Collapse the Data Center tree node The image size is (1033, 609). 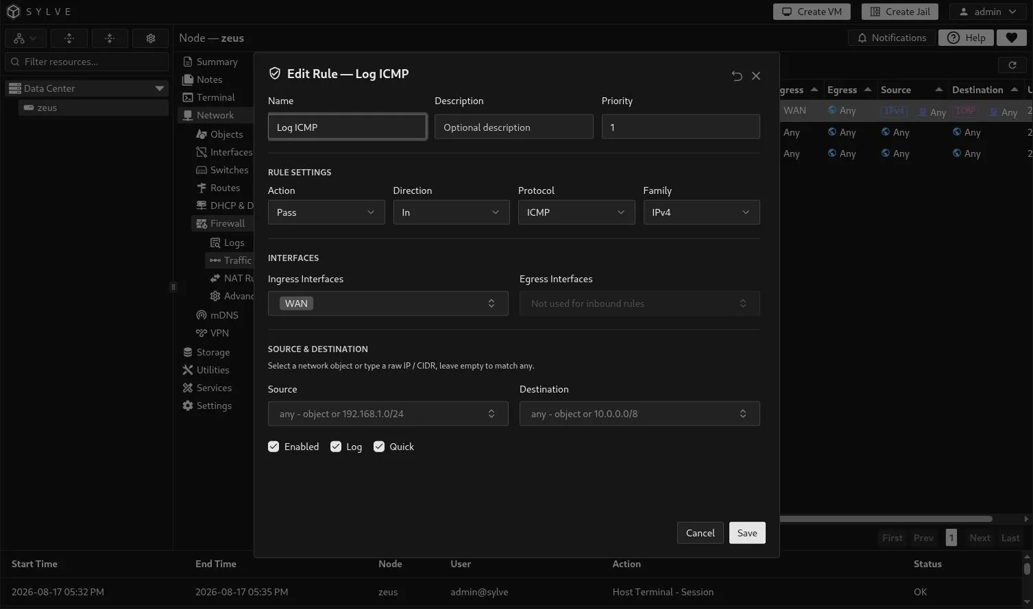click(x=160, y=88)
